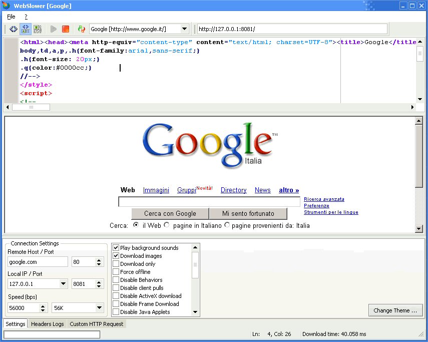Click source pane horizontal scroll right arrow
The height and width of the screenshot is (342, 428).
(412, 107)
